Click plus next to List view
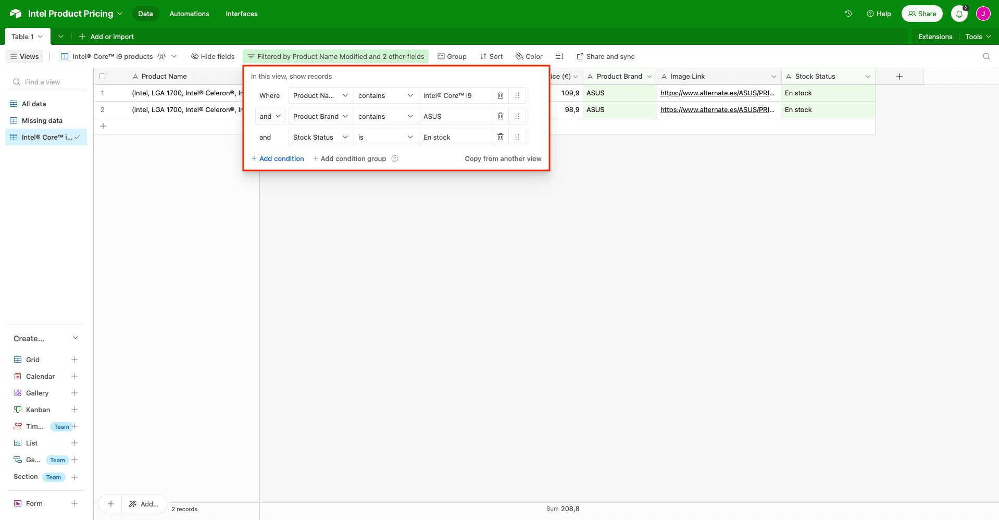 coord(74,443)
